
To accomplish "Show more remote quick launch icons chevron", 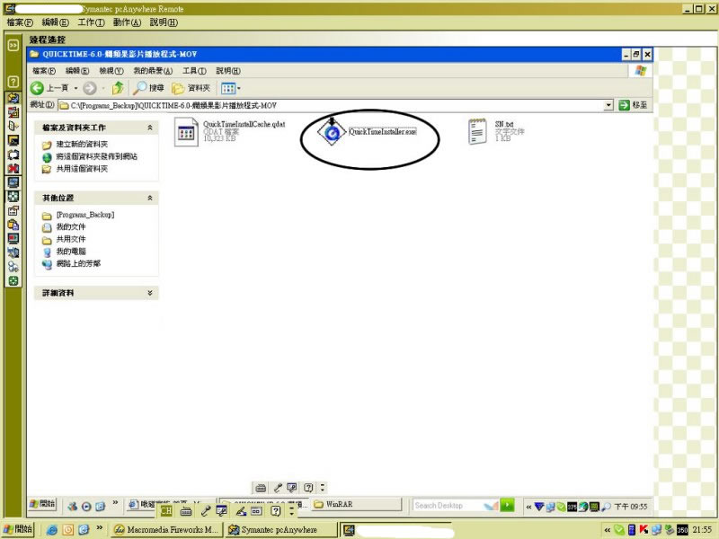I will point(115,503).
